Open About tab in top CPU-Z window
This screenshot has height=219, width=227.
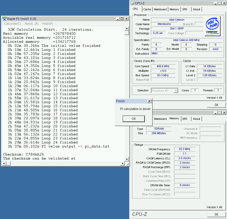pyautogui.click(x=197, y=9)
